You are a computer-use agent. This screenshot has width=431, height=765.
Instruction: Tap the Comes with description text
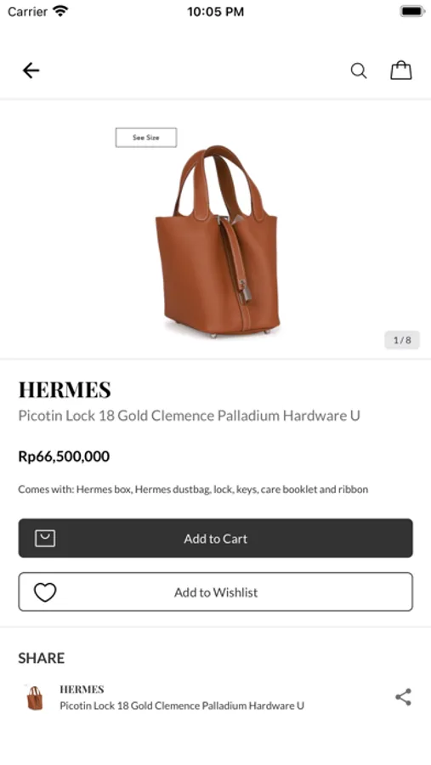[193, 490]
